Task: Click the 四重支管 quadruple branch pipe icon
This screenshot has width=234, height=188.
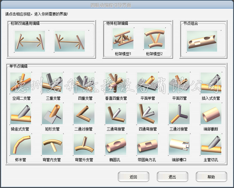Action: [x=84, y=83]
